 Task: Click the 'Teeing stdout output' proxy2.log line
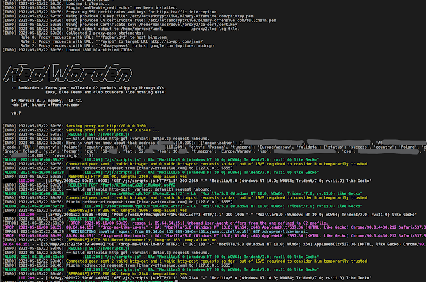tap(120, 29)
